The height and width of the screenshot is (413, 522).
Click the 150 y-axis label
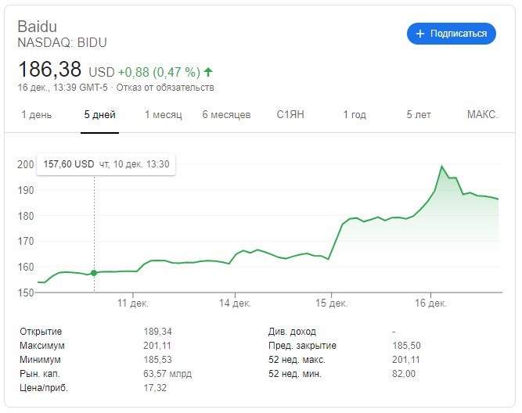coord(26,293)
